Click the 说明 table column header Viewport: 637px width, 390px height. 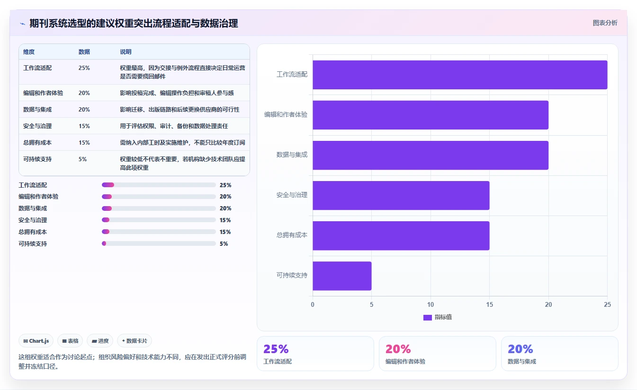click(126, 52)
